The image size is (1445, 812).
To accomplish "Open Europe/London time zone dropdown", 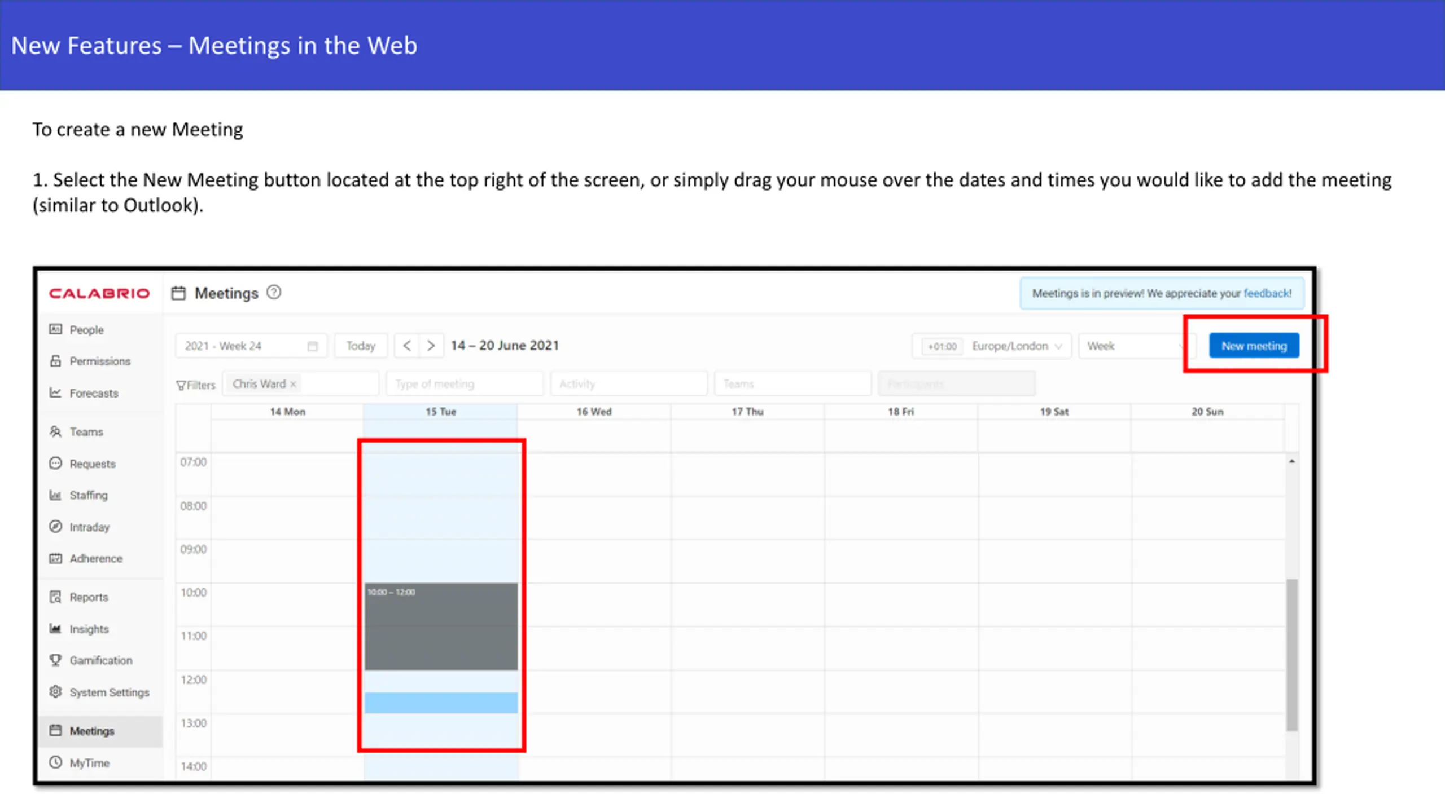I will click(x=991, y=346).
